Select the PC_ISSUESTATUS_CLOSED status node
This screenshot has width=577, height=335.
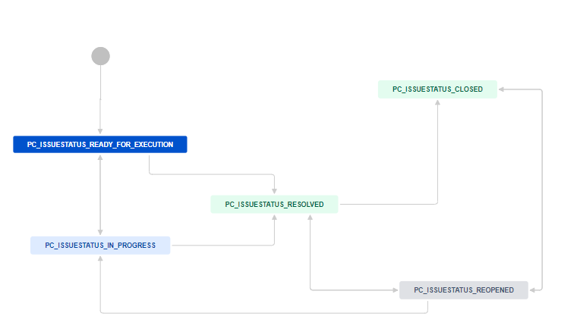[437, 89]
